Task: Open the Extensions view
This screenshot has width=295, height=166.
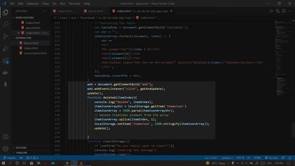Action: point(6,60)
